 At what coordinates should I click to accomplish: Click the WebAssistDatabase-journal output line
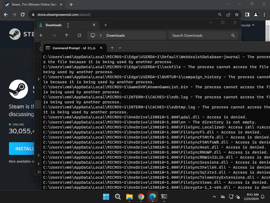coord(157,59)
